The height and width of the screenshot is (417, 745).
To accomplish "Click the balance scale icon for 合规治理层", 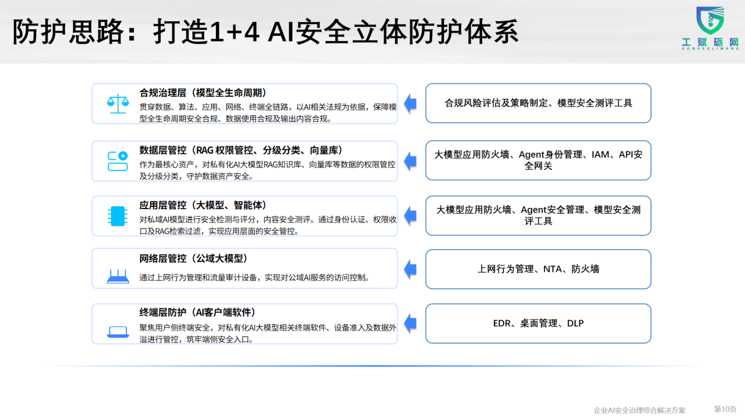I will [118, 103].
